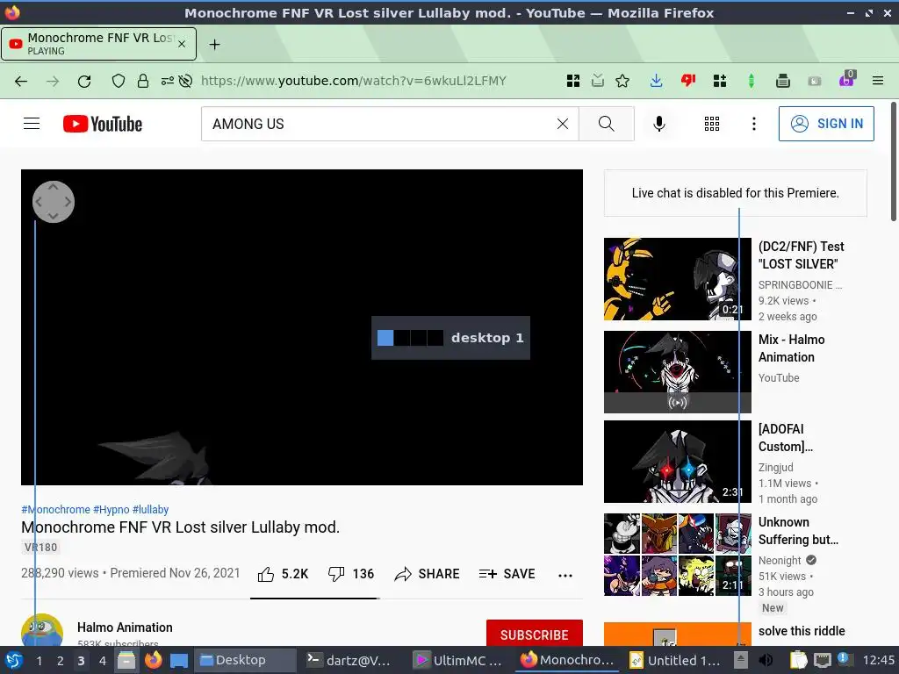Screen dimensions: 899x674
Task: Click the page vertical scrollbar
Action: pyautogui.click(x=893, y=161)
